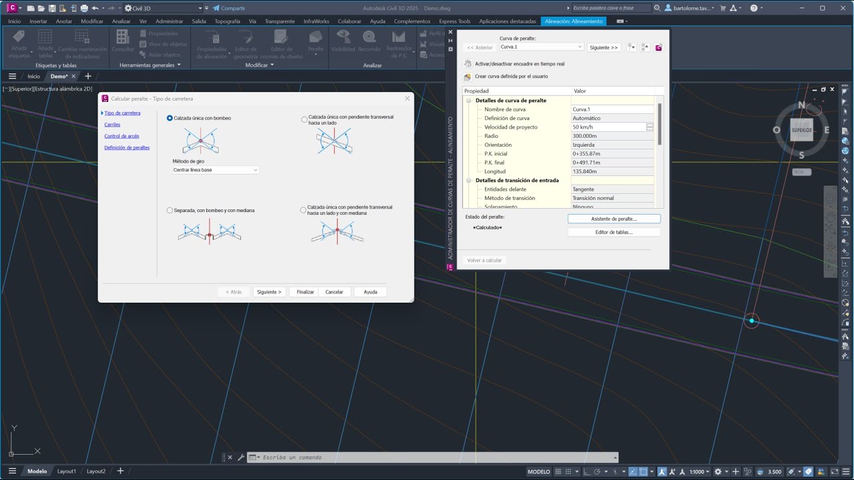The image size is (854, 480).
Task: Open the Carriles link in wizard sidebar
Action: tap(112, 125)
